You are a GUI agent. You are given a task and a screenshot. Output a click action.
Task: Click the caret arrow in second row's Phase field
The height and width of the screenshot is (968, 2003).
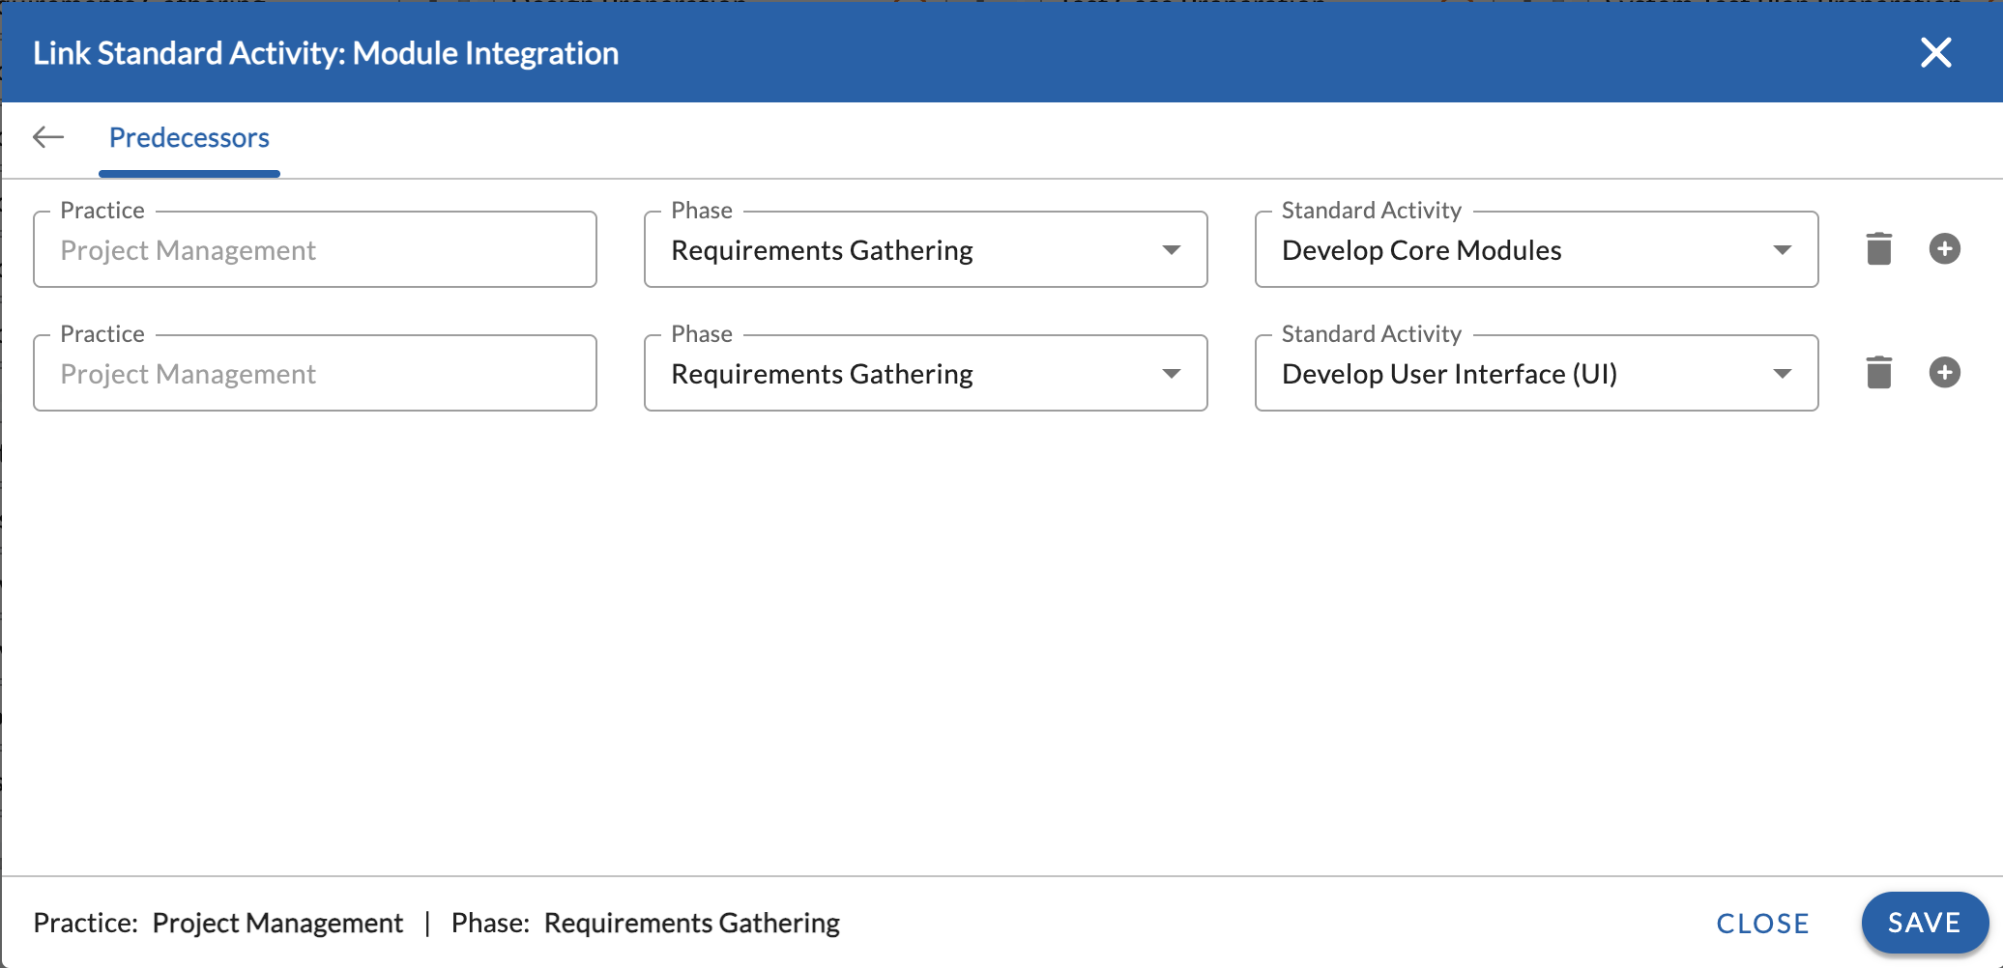coord(1172,374)
